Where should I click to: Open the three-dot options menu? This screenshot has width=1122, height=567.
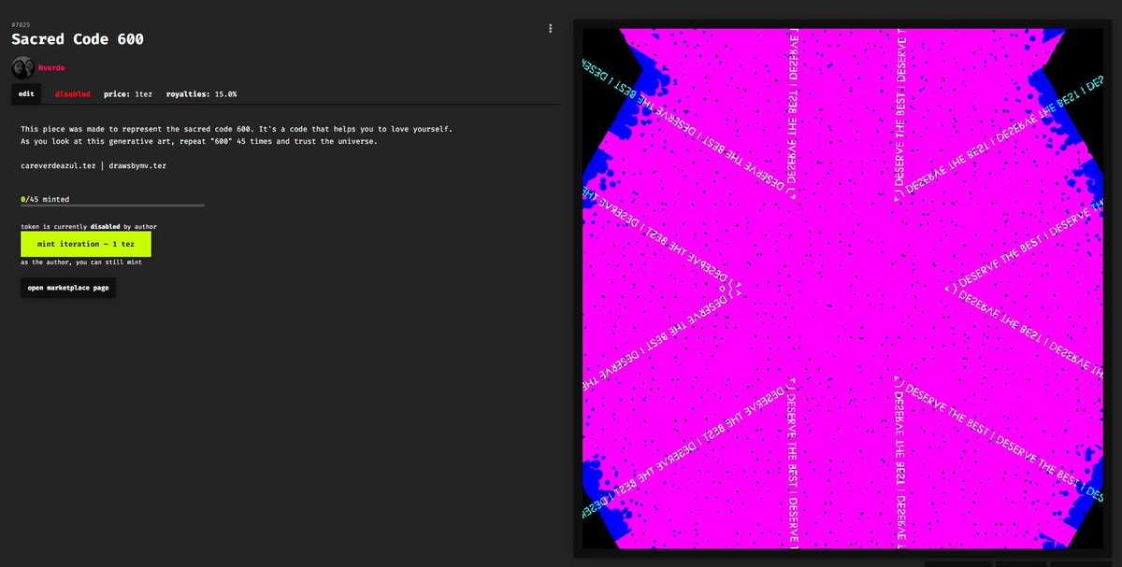pos(550,29)
